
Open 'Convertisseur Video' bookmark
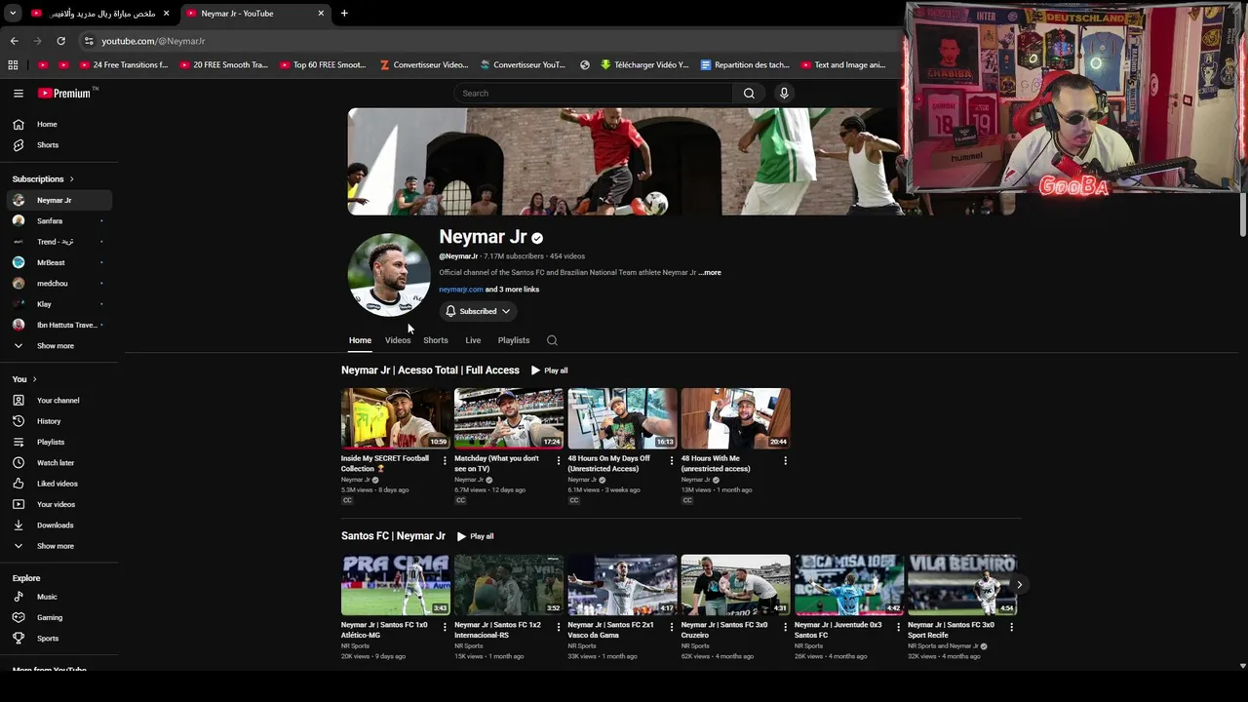pyautogui.click(x=424, y=65)
